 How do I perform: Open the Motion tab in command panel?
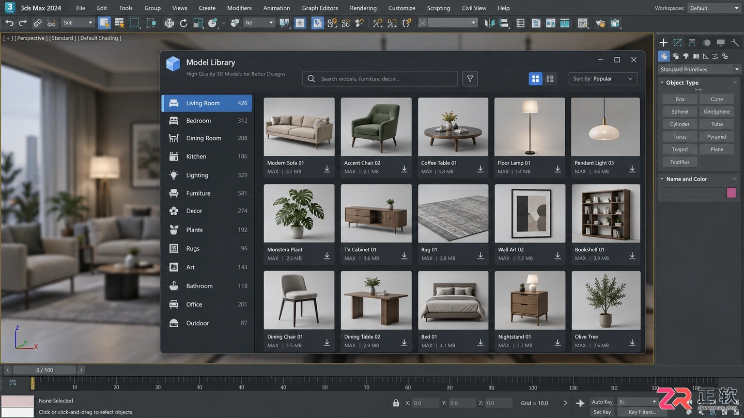coord(706,43)
